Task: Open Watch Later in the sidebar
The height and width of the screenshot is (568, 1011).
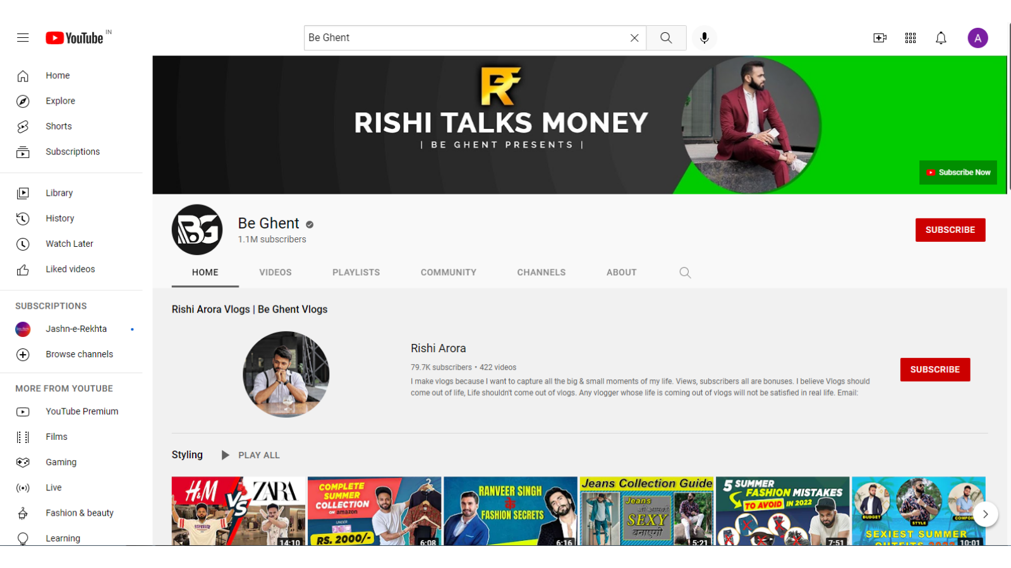Action: 71,244
